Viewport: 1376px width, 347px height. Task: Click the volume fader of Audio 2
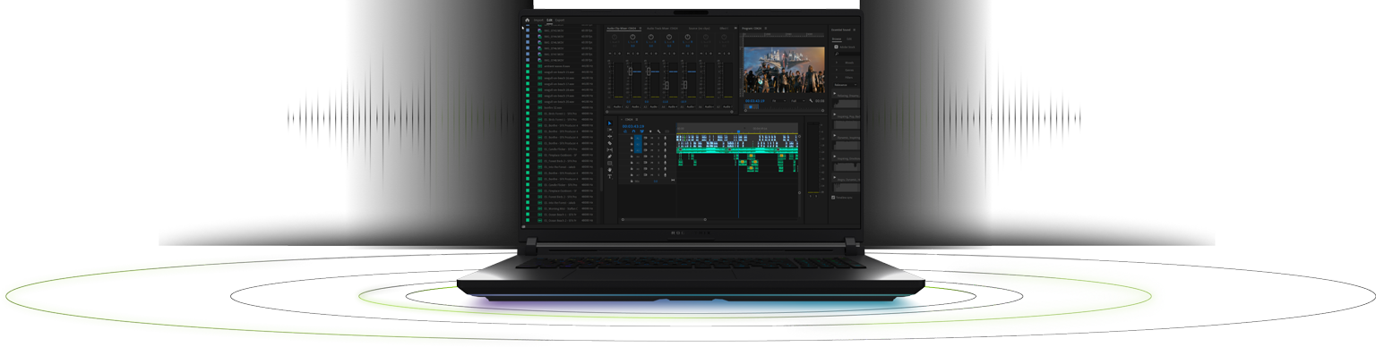(631, 72)
